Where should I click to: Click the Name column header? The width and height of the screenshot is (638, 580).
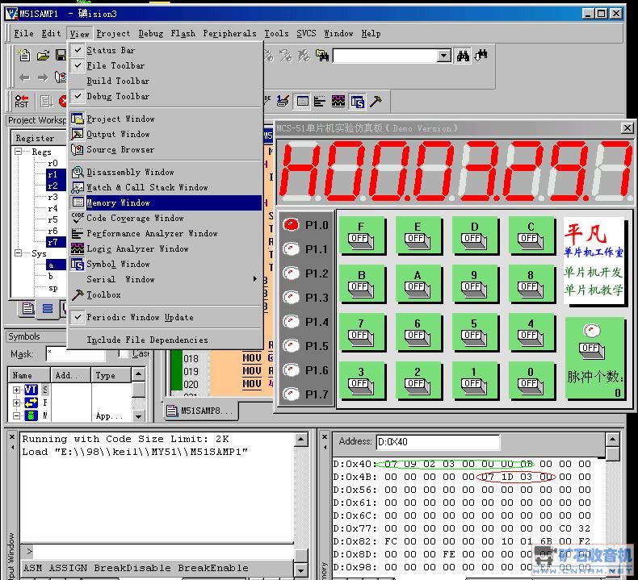[x=29, y=375]
